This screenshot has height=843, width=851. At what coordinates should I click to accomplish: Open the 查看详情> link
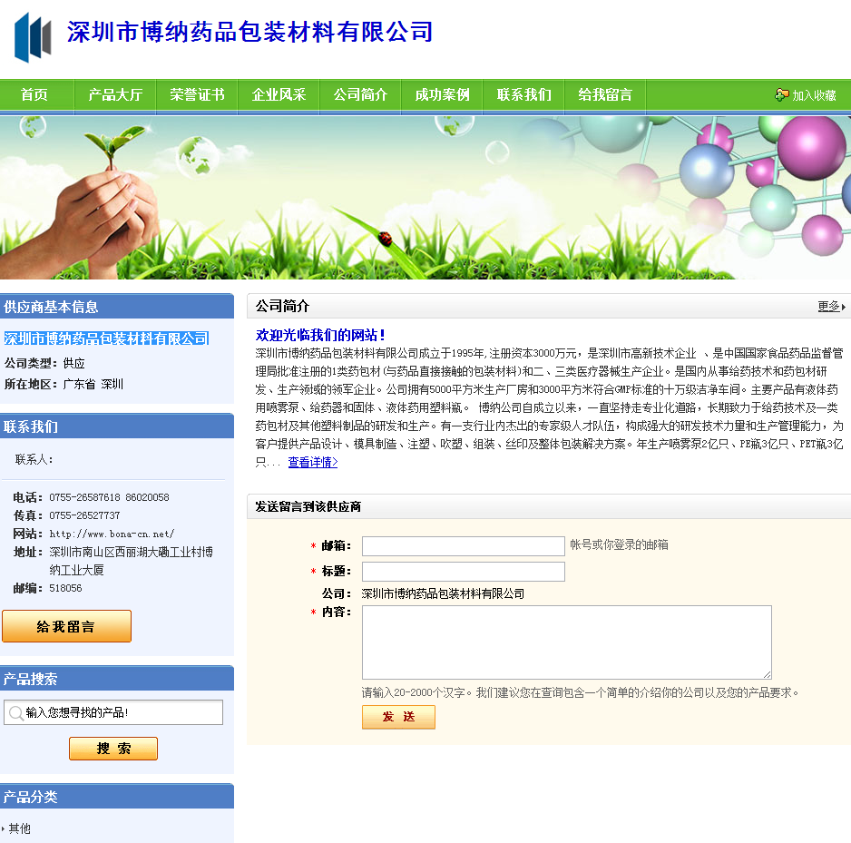313,462
